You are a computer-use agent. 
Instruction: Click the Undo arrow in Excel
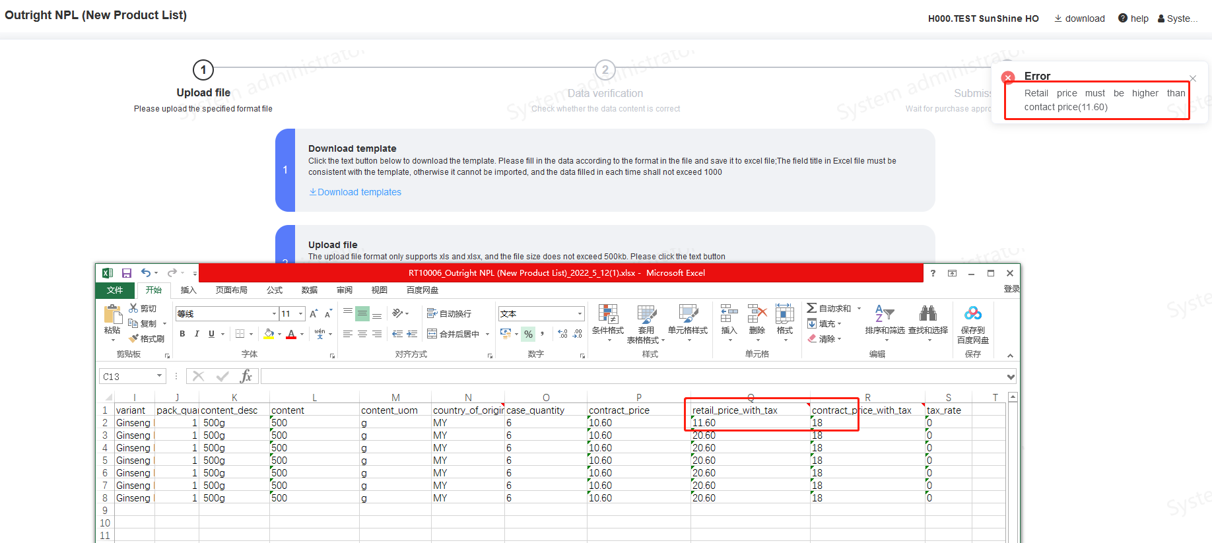145,273
